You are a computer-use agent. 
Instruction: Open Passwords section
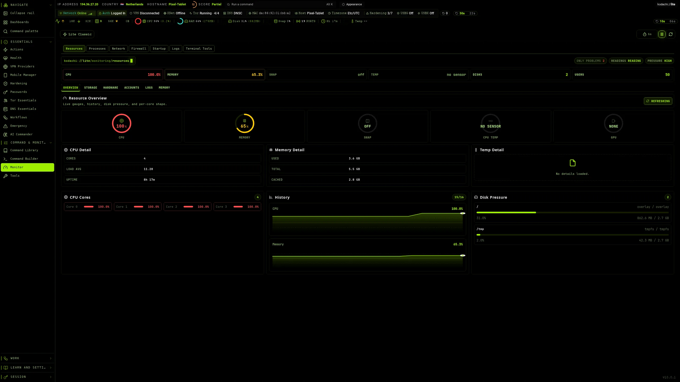click(27, 92)
